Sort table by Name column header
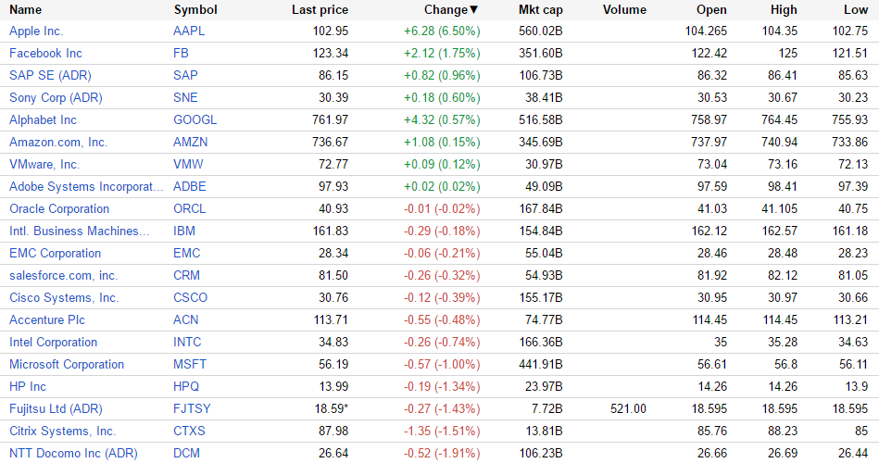This screenshot has height=463, width=879. coord(25,9)
